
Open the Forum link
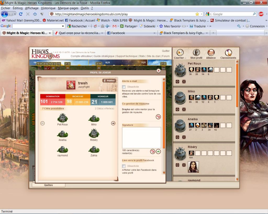point(166,56)
